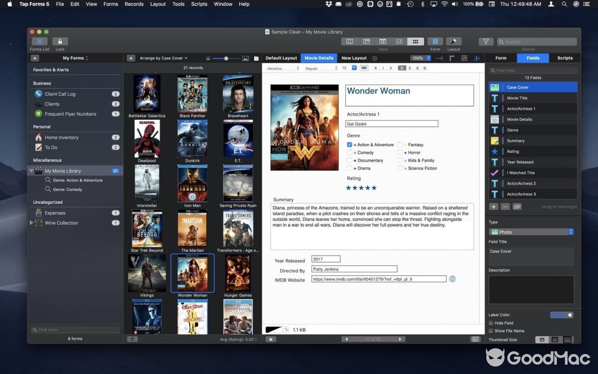This screenshot has width=598, height=374.
Task: Select the column view icon
Action: (x=349, y=41)
